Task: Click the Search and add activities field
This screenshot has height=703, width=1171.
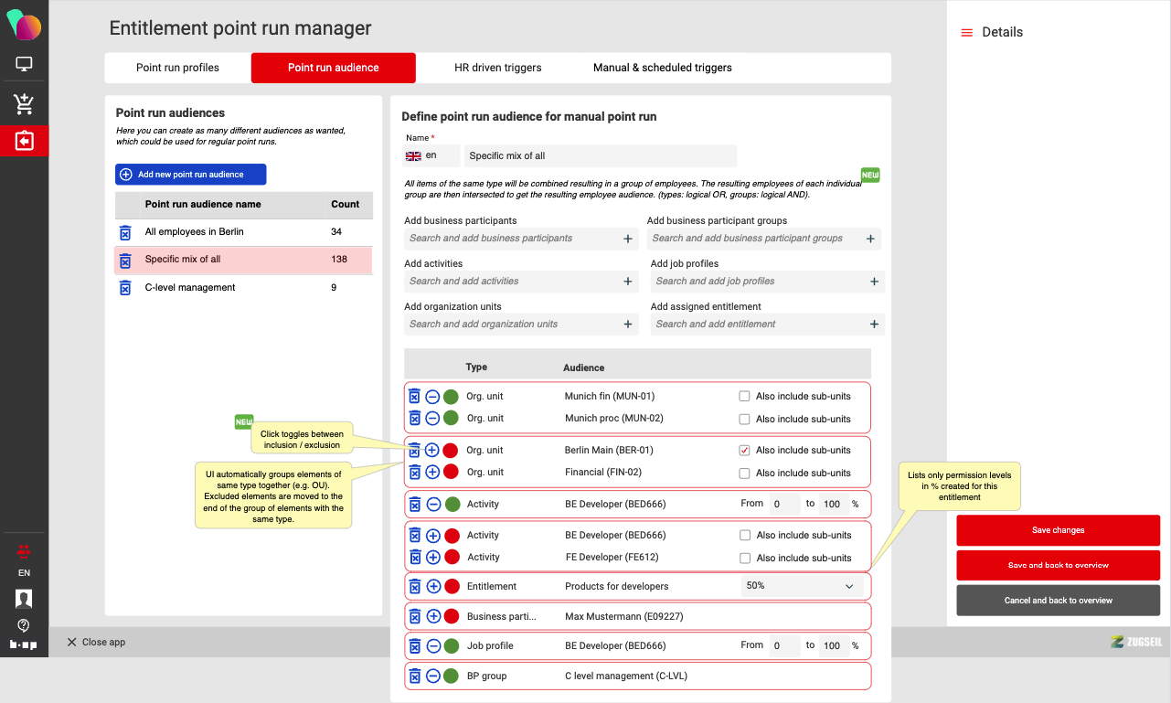Action: (x=512, y=282)
